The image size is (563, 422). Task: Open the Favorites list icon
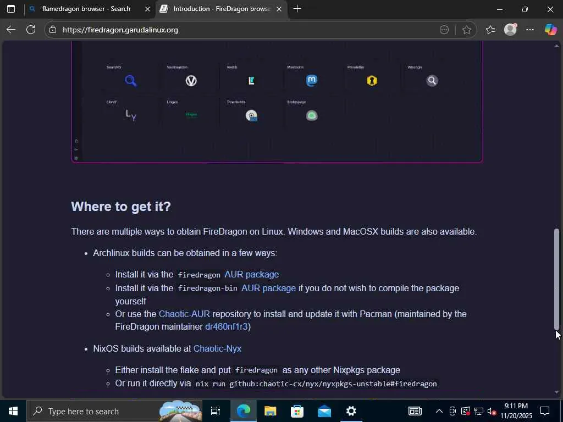pyautogui.click(x=490, y=30)
